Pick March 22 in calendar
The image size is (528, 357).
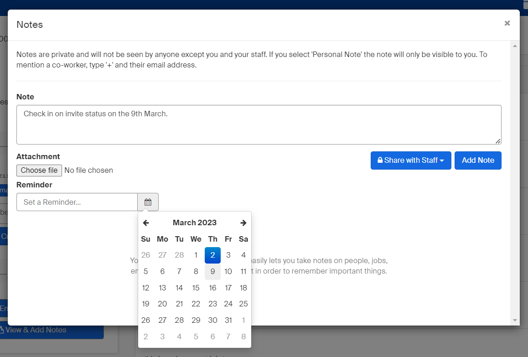pos(196,304)
